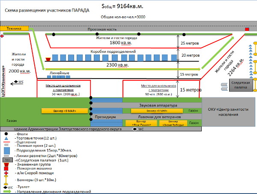Select the red banner group trapezoid beside the blue unit boxes
This screenshot has height=194, width=257.
pyautogui.click(x=48, y=58)
